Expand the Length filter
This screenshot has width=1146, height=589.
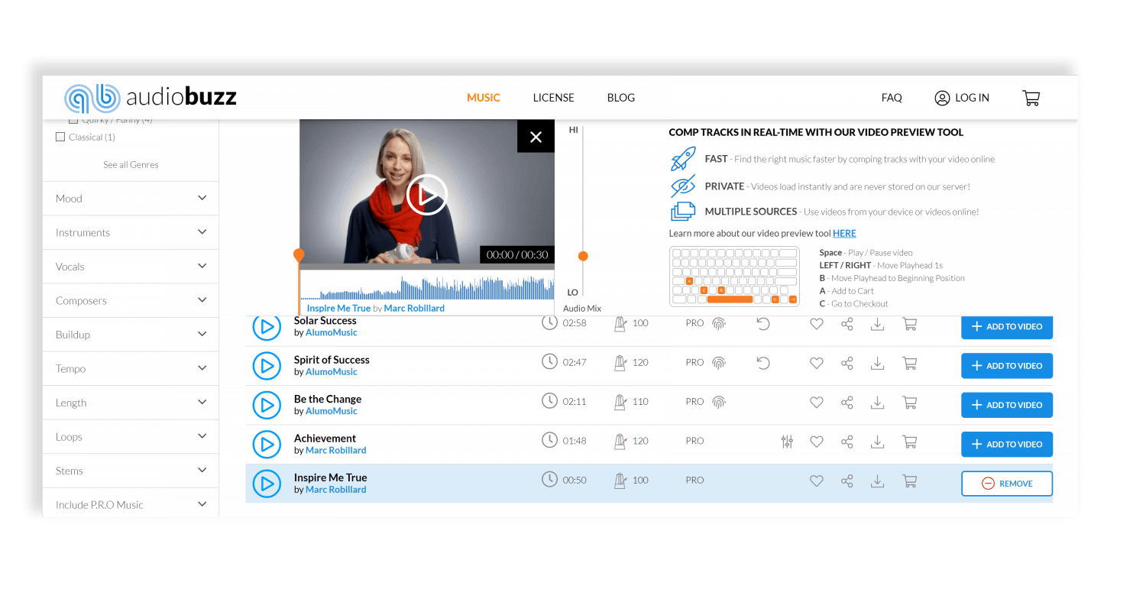[x=131, y=403]
